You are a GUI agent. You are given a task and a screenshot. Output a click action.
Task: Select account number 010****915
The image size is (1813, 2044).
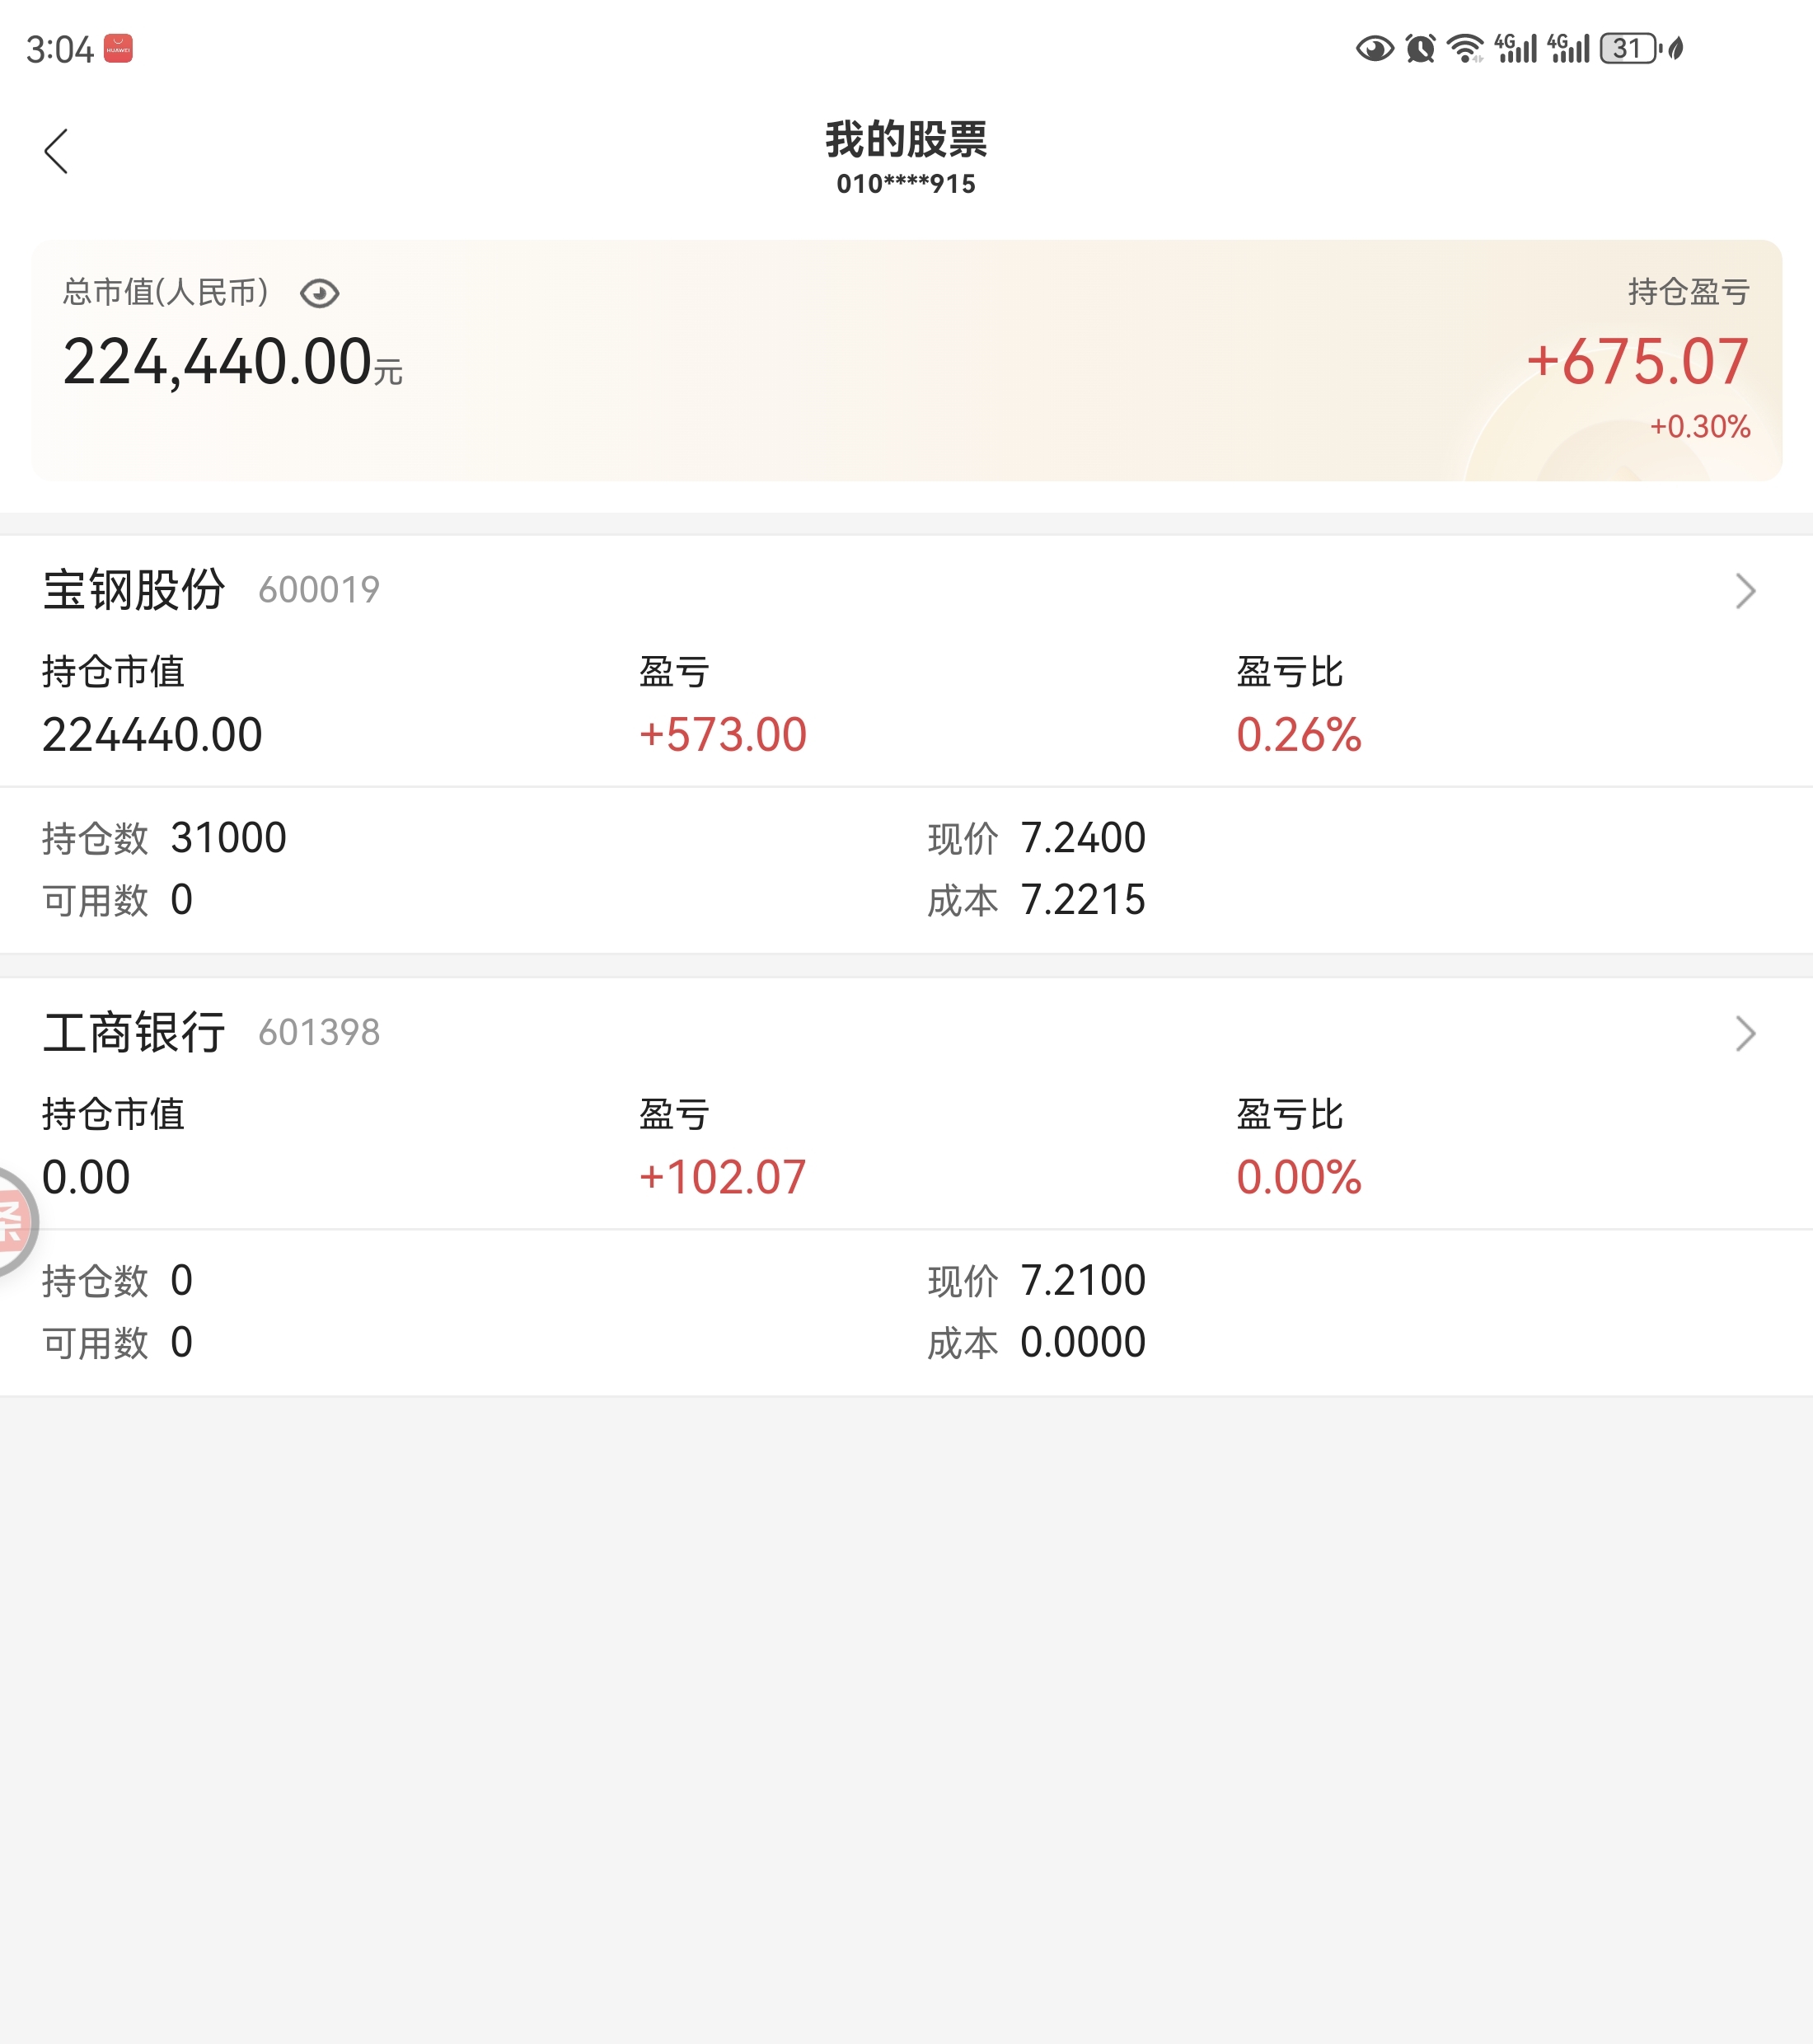tap(906, 184)
